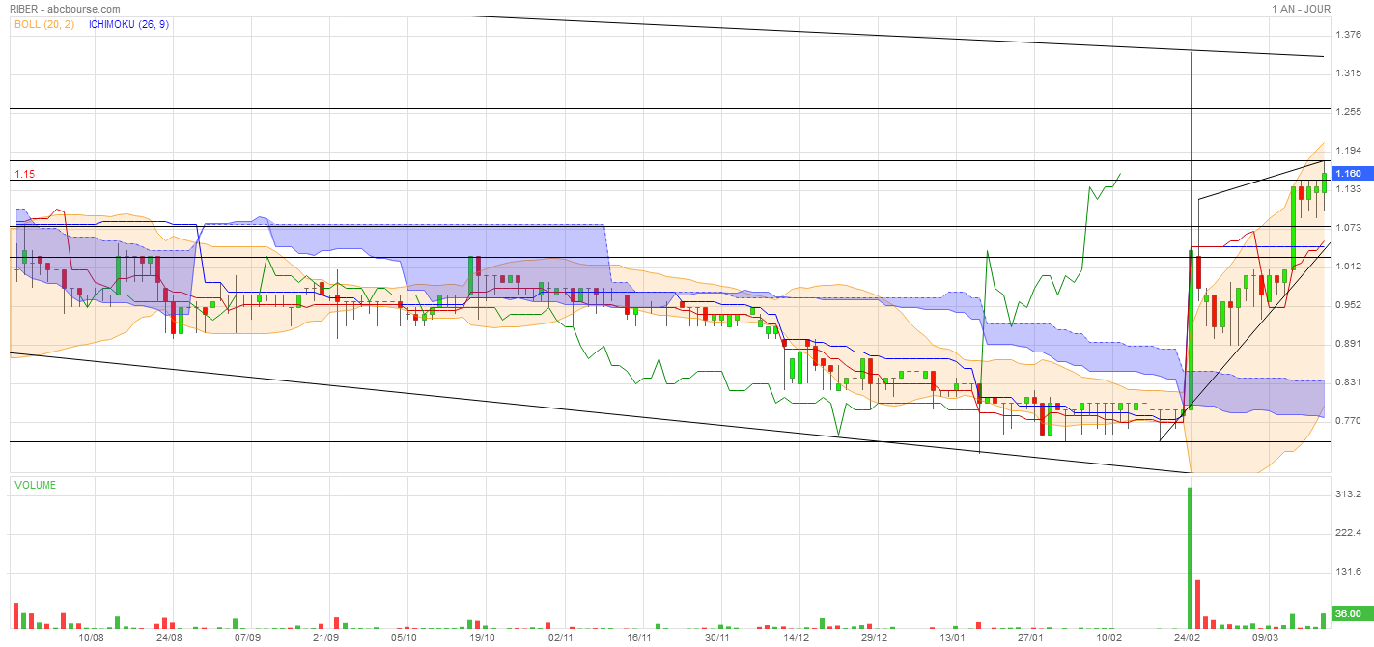Click the 1.133 price axis value
This screenshot has height=647, width=1374.
tap(1347, 189)
